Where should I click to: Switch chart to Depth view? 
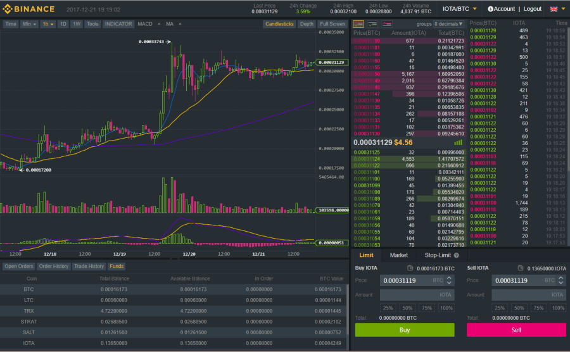click(307, 24)
